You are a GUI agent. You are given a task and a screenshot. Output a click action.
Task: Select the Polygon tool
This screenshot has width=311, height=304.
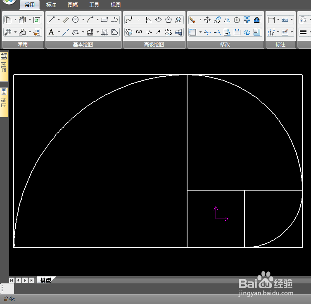tap(169, 20)
